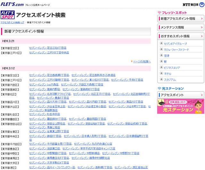205x170 pixels.
Task: Open セブン-イレブン 馬事公苑店 link
Action: (x=45, y=127)
